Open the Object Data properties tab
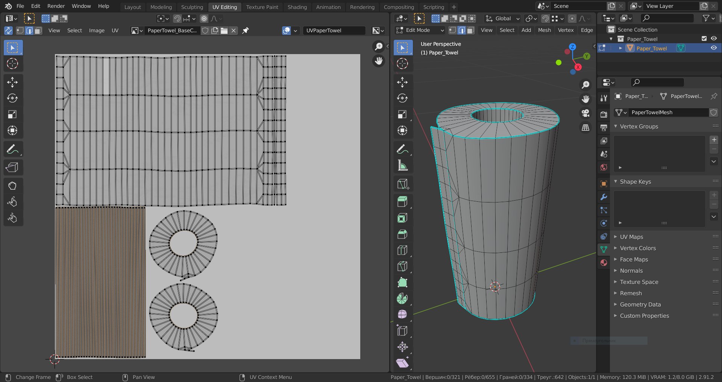This screenshot has height=382, width=722. point(604,249)
